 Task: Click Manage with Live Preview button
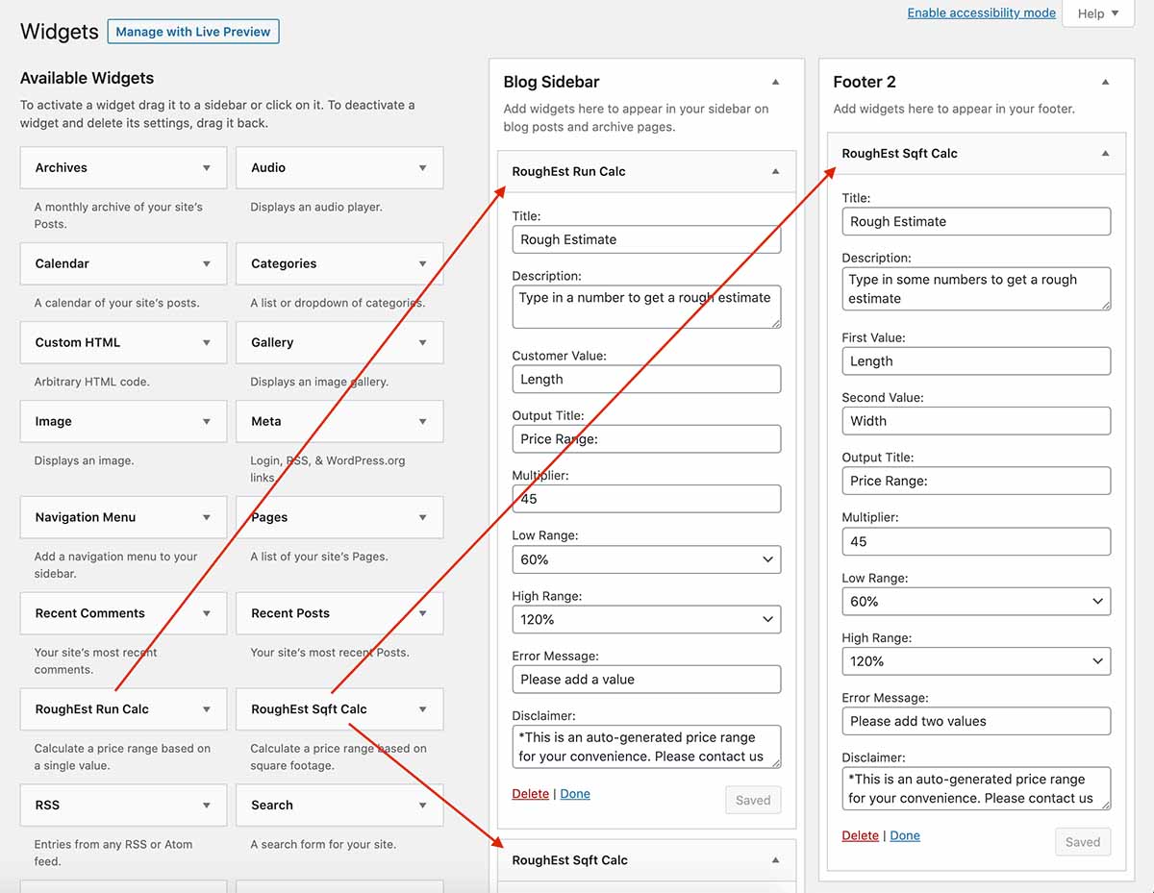192,32
